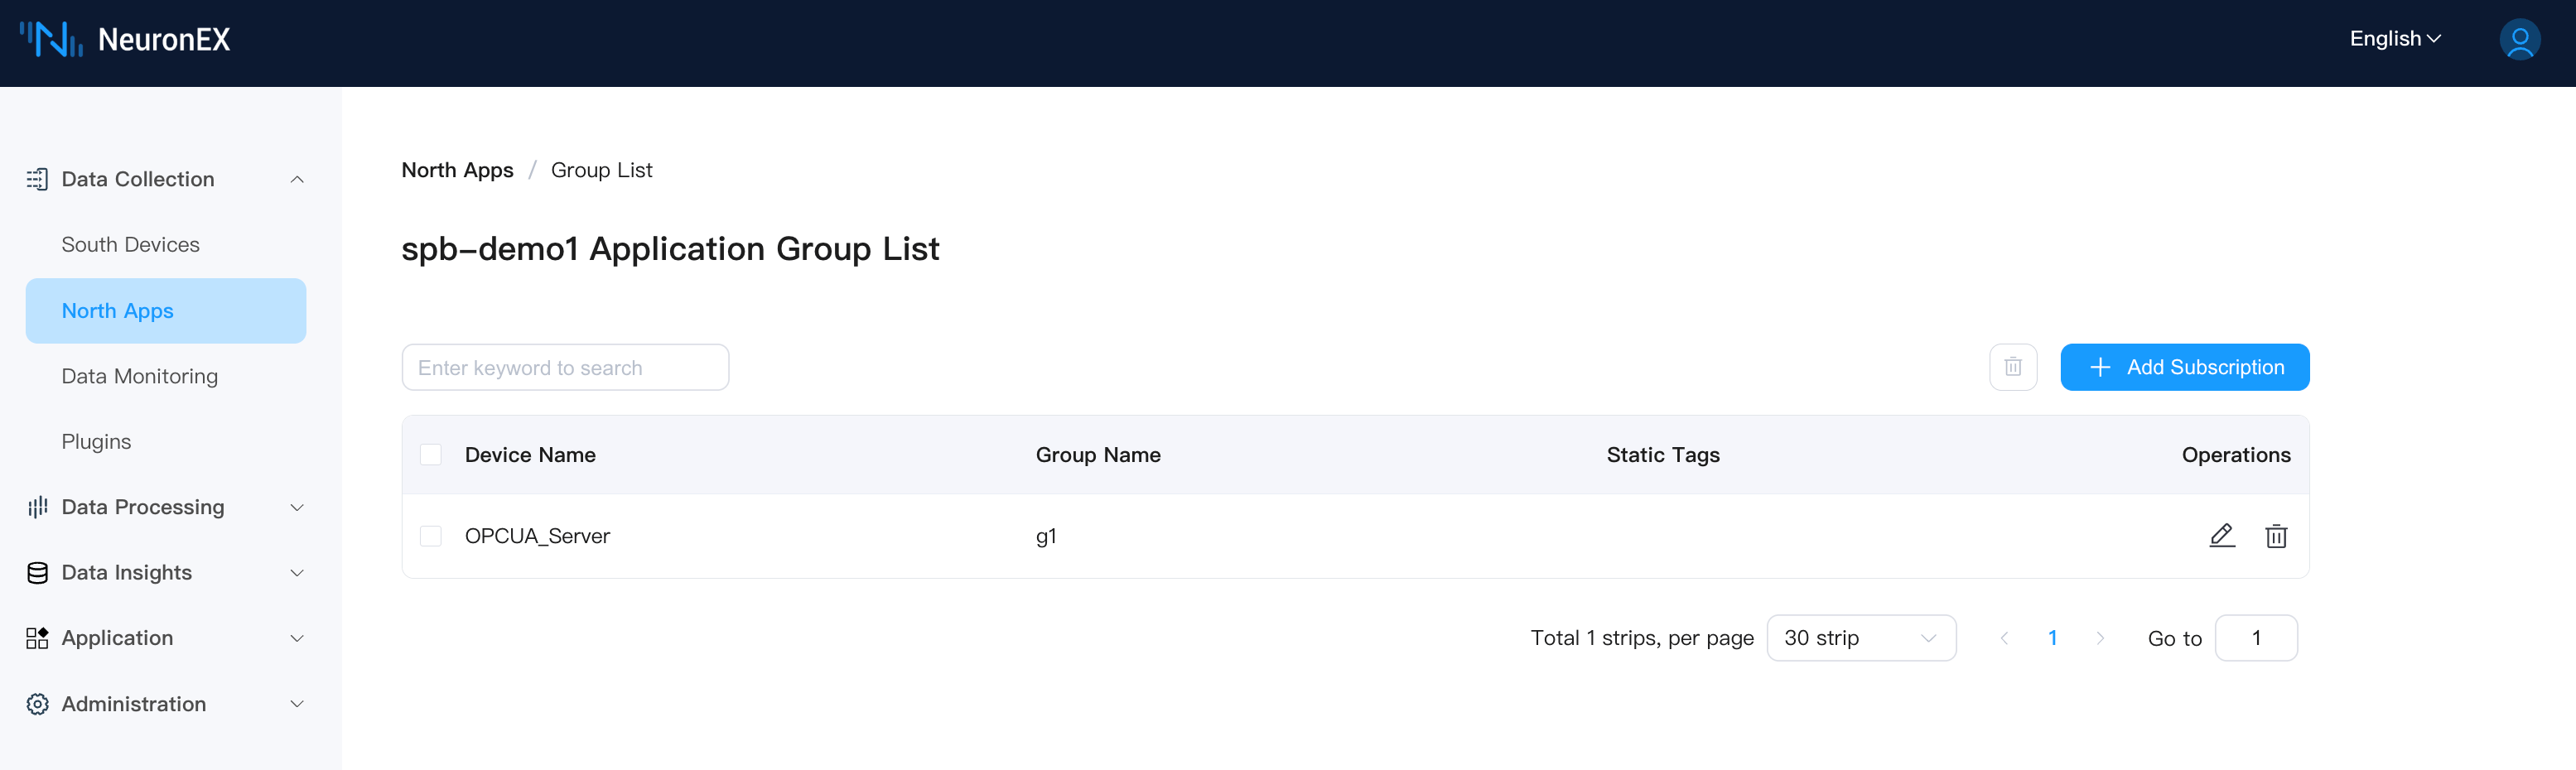Screen dimensions: 2576x770
Task: Open the user profile avatar
Action: pyautogui.click(x=2519, y=40)
